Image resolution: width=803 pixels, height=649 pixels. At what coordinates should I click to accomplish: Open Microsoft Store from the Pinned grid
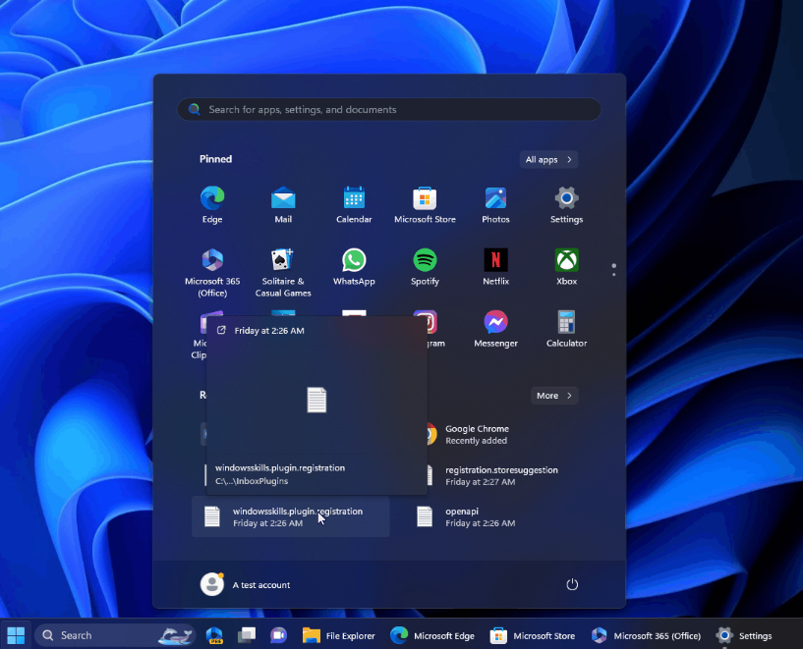point(425,204)
